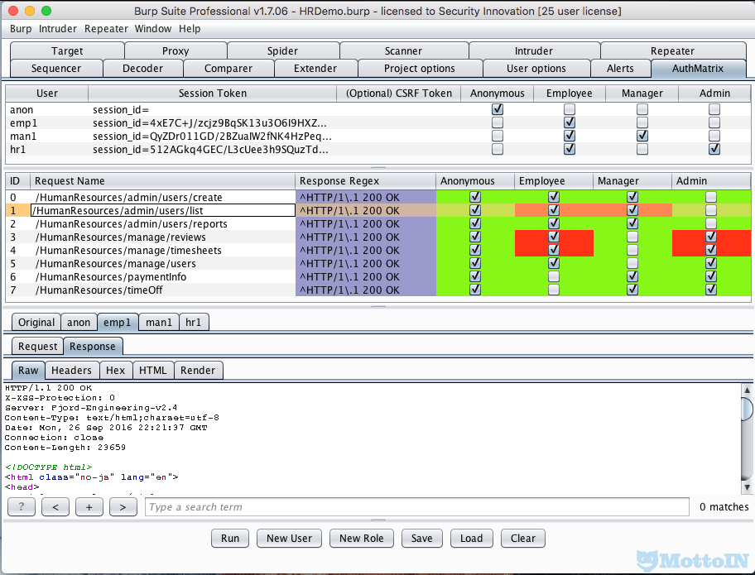Switch to the Proxy tab
This screenshot has height=575, width=755.
pos(176,51)
